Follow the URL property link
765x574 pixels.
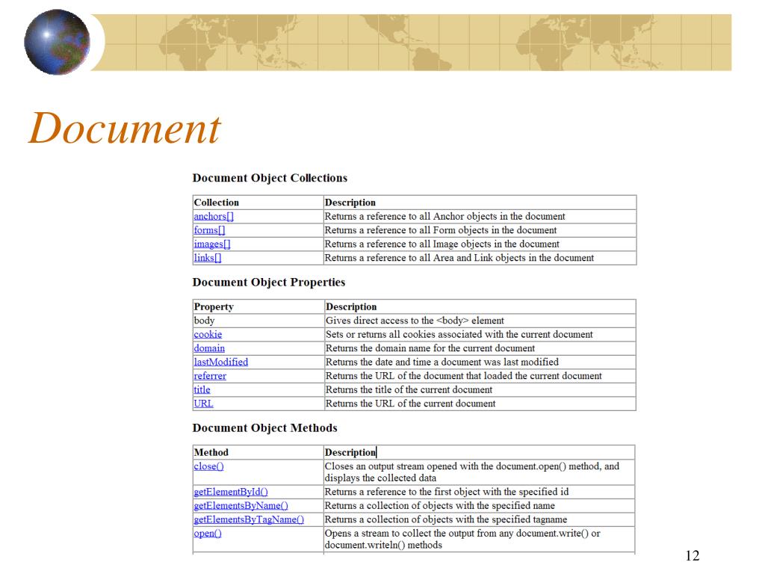pos(203,403)
